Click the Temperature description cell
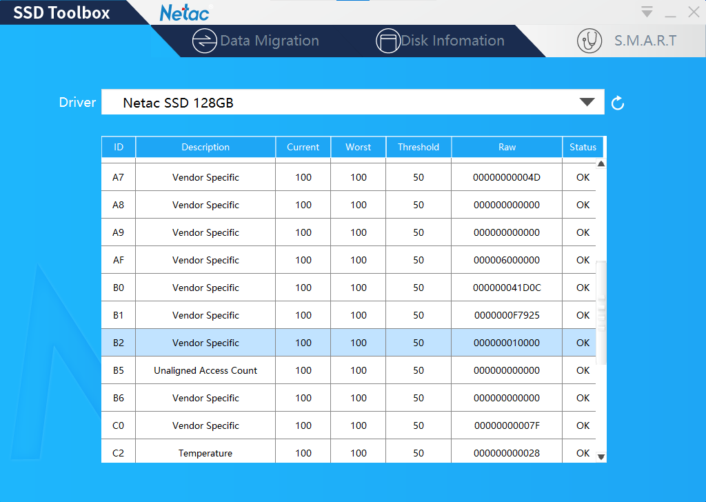706x502 pixels. (x=205, y=452)
